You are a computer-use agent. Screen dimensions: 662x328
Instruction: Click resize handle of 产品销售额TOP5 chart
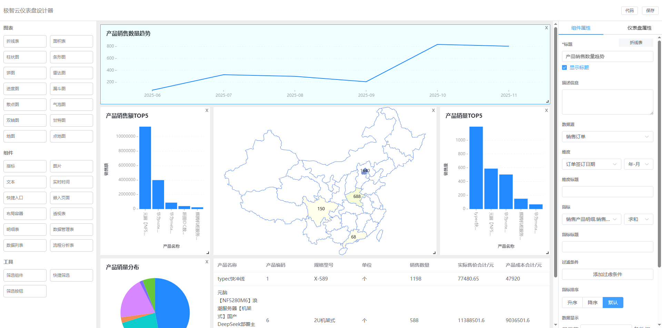coord(208,253)
